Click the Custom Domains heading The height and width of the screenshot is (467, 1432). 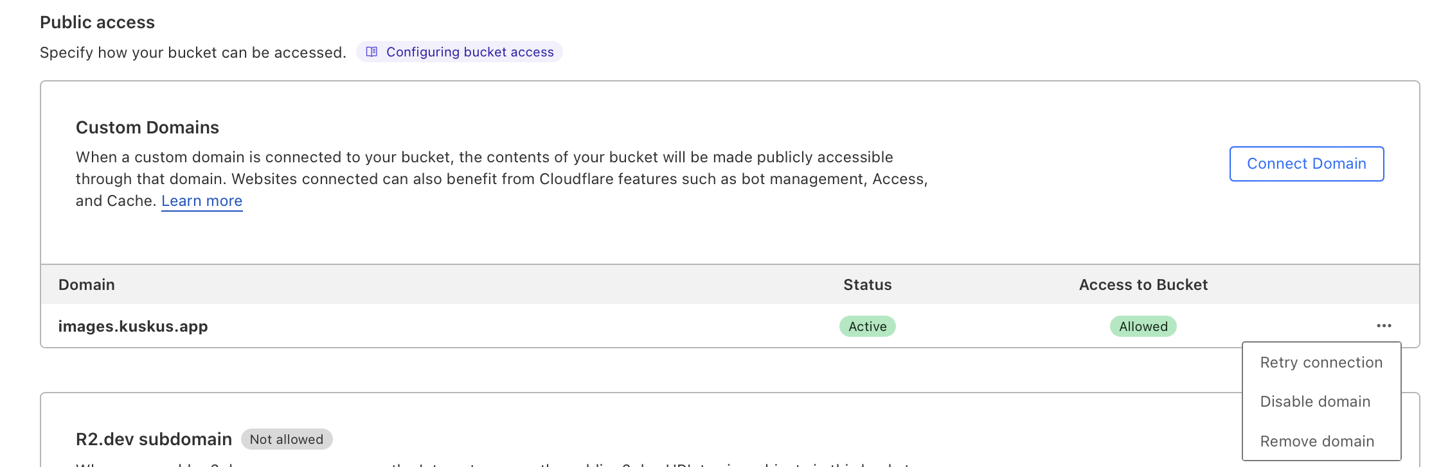tap(147, 128)
